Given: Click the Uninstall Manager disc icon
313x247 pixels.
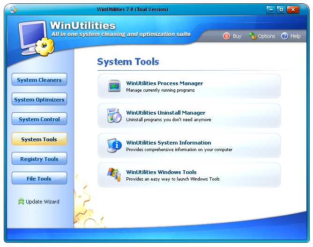Looking at the screenshot, I should (114, 116).
